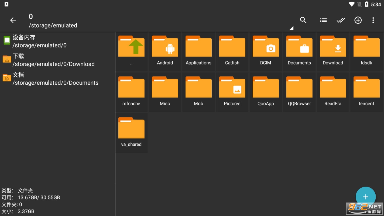
Task: Open the Download folder in grid
Action: coord(333,51)
